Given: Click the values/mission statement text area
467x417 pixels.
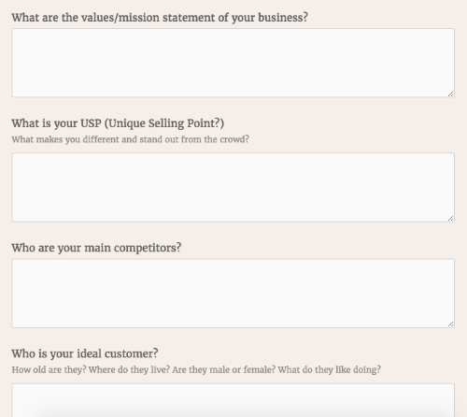Looking at the screenshot, I should pos(233,63).
